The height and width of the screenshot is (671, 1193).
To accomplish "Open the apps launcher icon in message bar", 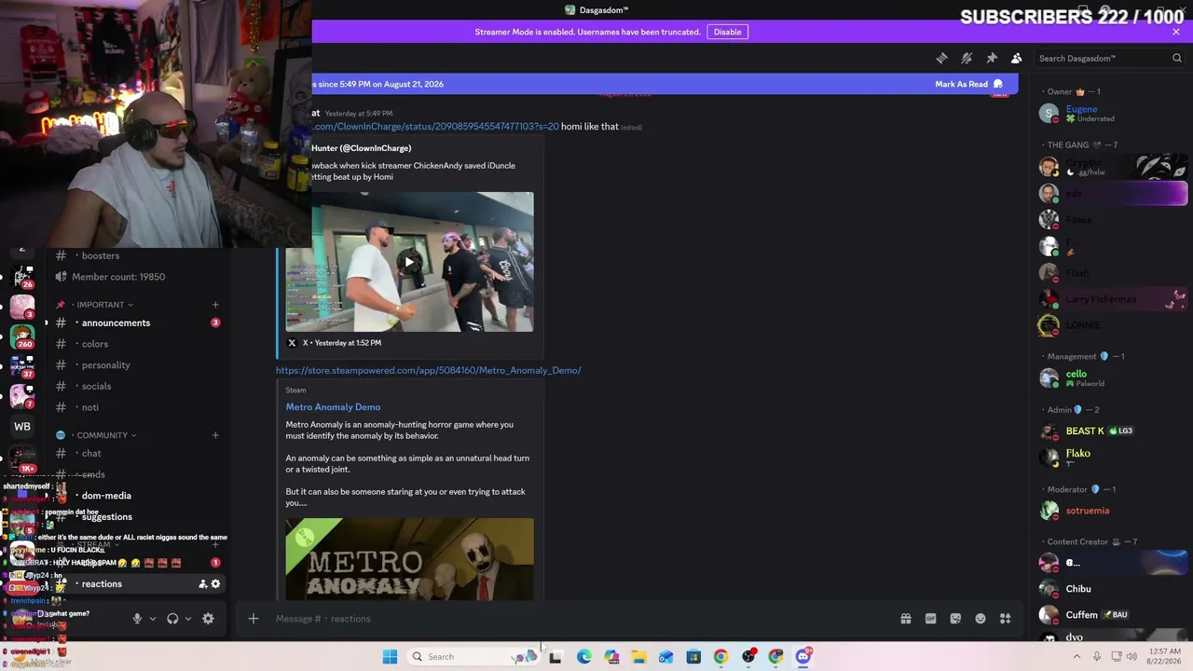I will (1006, 619).
